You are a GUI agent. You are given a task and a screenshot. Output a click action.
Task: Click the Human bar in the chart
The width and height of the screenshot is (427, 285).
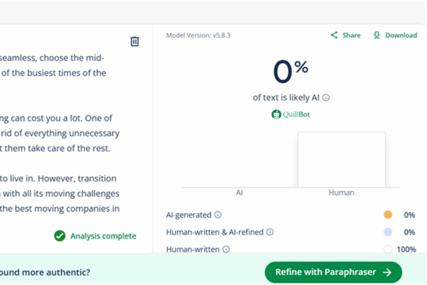341,160
